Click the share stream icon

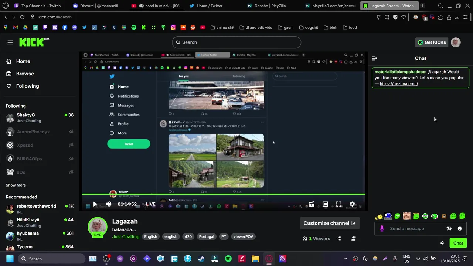pos(339,239)
